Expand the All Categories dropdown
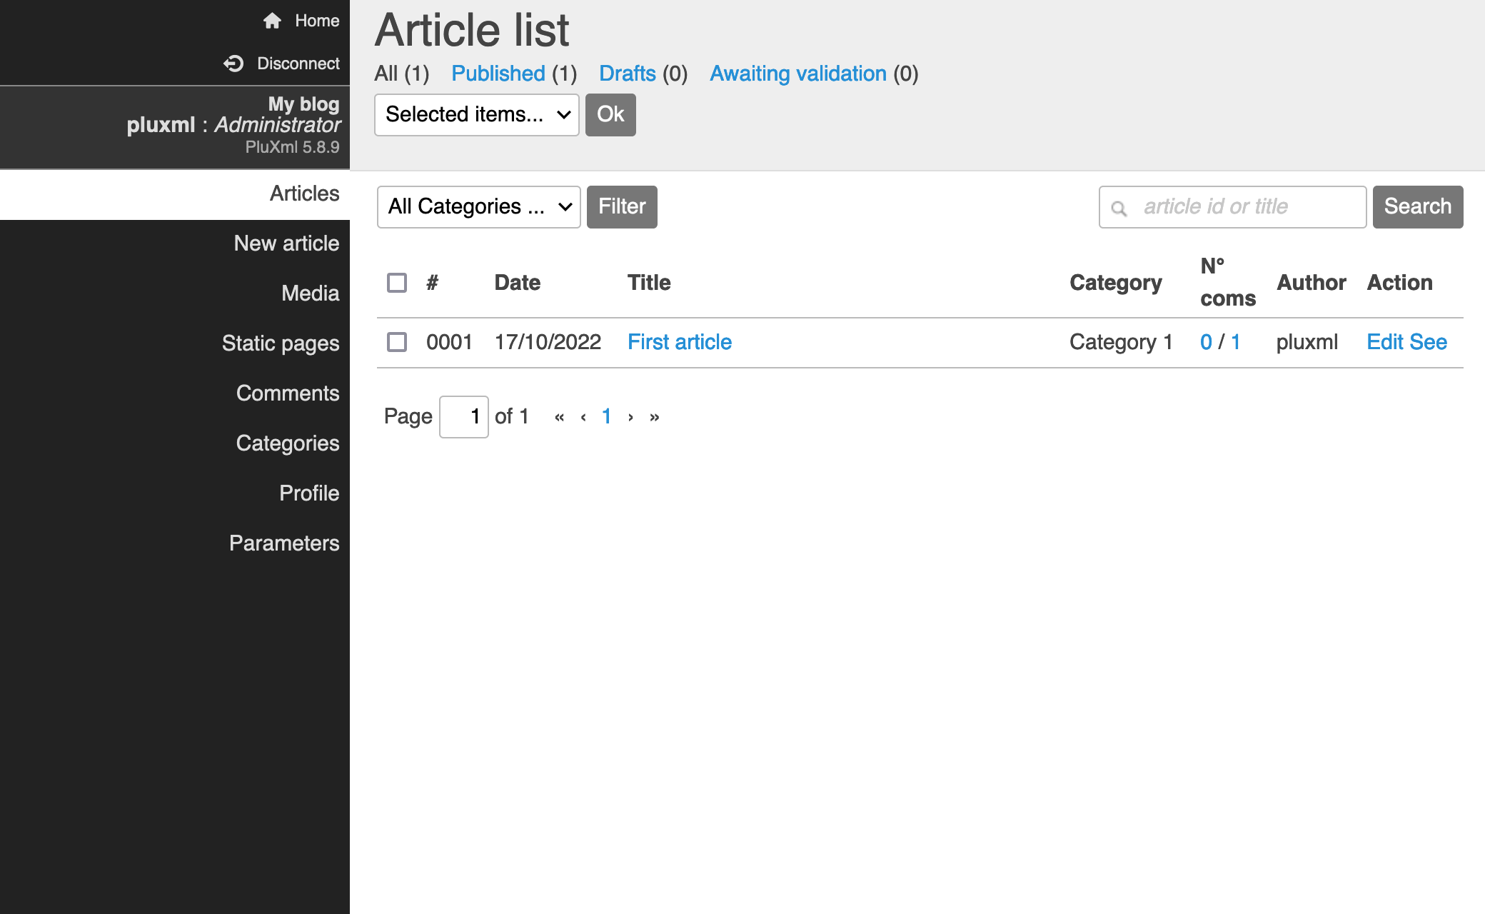The width and height of the screenshot is (1485, 914). pos(478,207)
